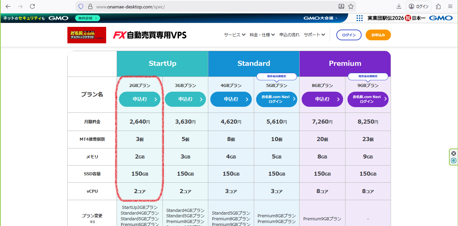Click お名前.com Navi ログイン under 9GB plan
This screenshot has height=226, width=458.
[x=368, y=99]
